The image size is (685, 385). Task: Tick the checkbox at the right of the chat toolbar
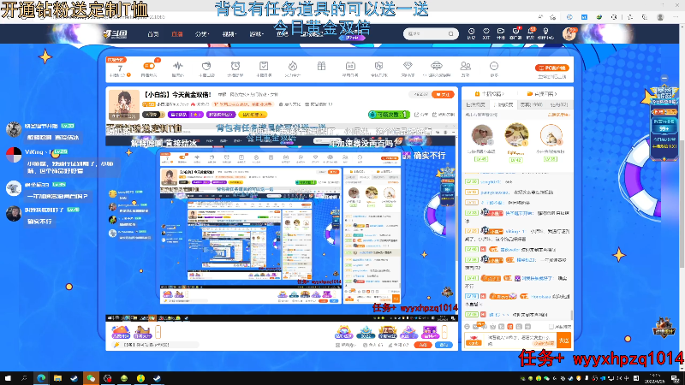pos(551,327)
